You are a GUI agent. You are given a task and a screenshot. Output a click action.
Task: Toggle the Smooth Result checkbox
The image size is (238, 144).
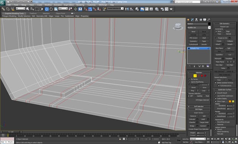(216, 93)
